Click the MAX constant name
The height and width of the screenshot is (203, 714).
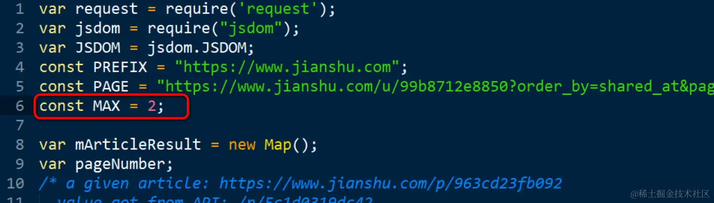[106, 106]
